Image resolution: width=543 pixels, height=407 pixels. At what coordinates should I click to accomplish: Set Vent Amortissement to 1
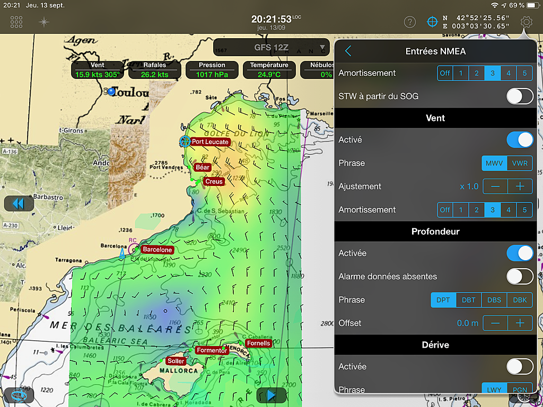461,210
